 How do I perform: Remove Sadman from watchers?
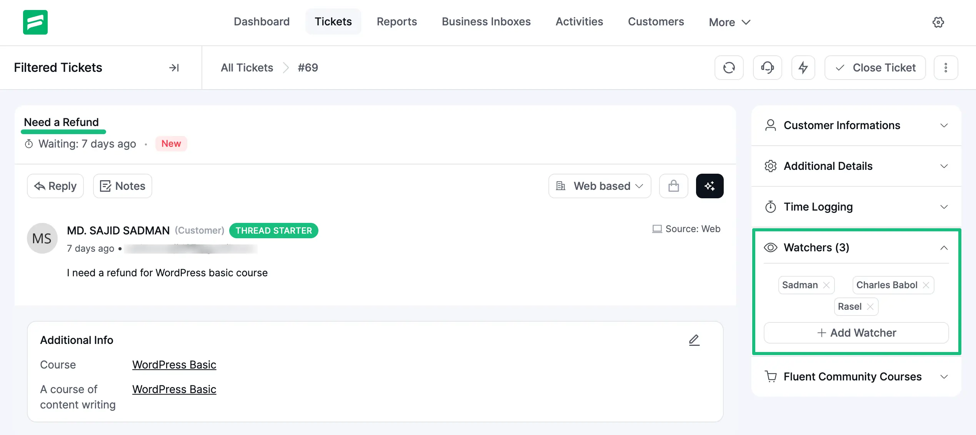tap(827, 285)
